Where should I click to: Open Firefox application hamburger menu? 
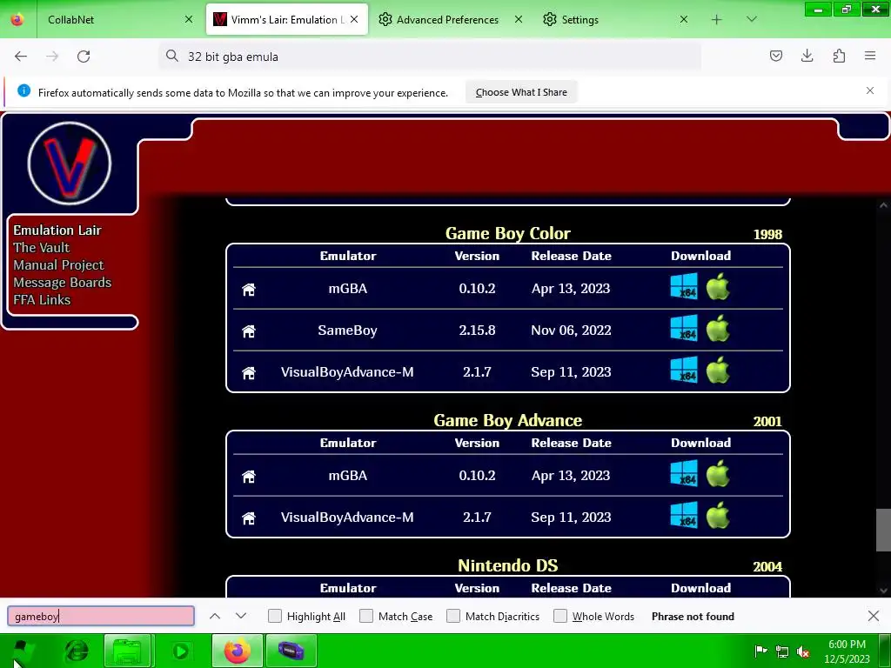[x=870, y=56]
